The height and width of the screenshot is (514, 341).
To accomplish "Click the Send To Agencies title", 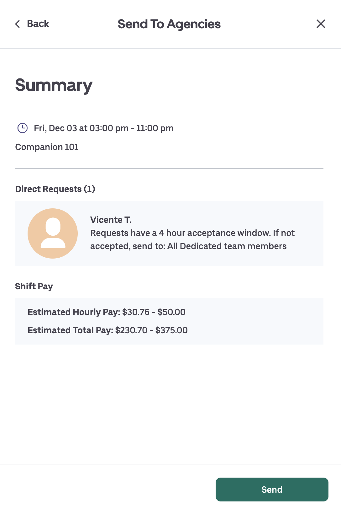I will click(169, 24).
